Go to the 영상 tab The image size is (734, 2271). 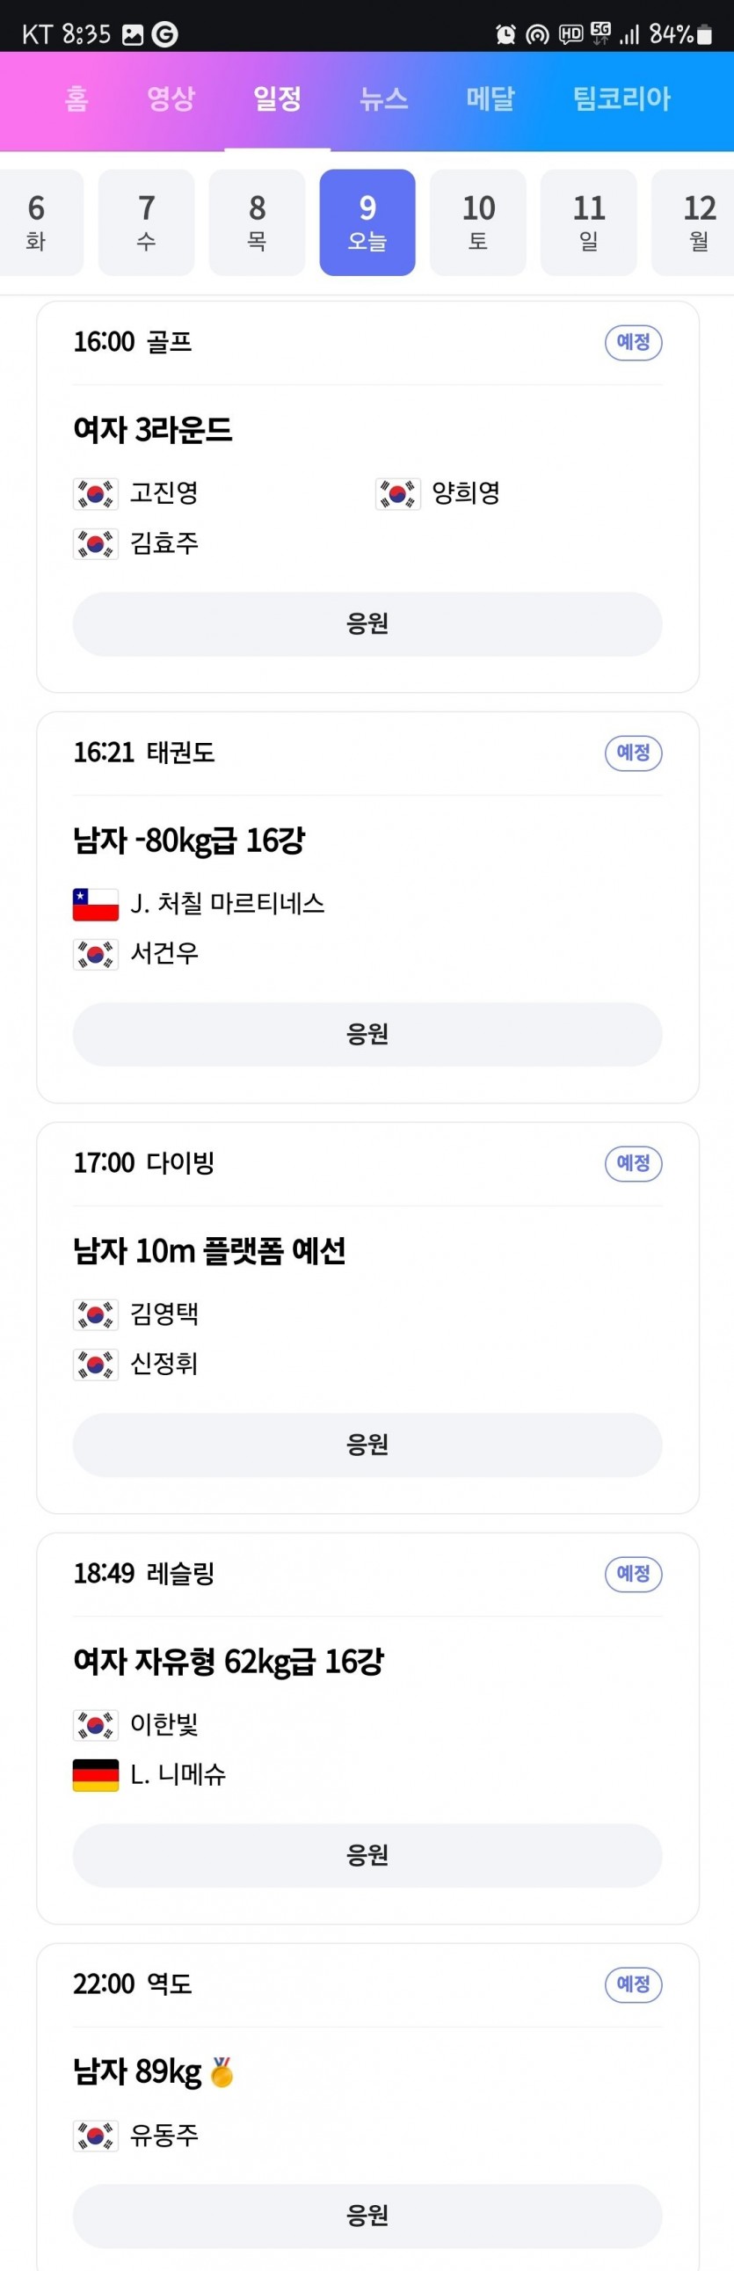171,98
